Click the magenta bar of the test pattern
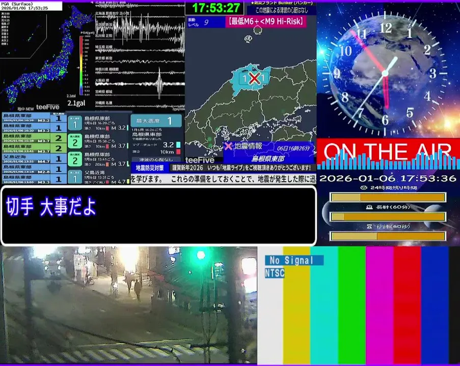 380,305
